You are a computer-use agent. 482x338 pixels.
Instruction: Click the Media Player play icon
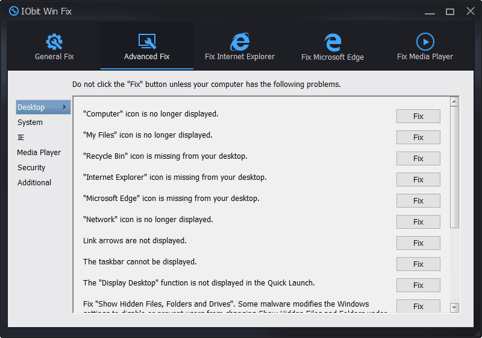[x=425, y=42]
